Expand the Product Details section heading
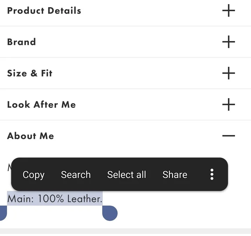Viewport: 251px width, 236px height. point(44,11)
